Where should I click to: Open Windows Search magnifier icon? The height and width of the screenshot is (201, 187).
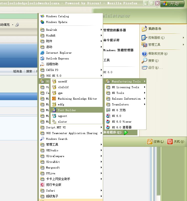[x=42, y=139]
